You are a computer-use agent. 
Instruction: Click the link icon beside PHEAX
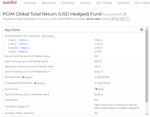[27, 40]
